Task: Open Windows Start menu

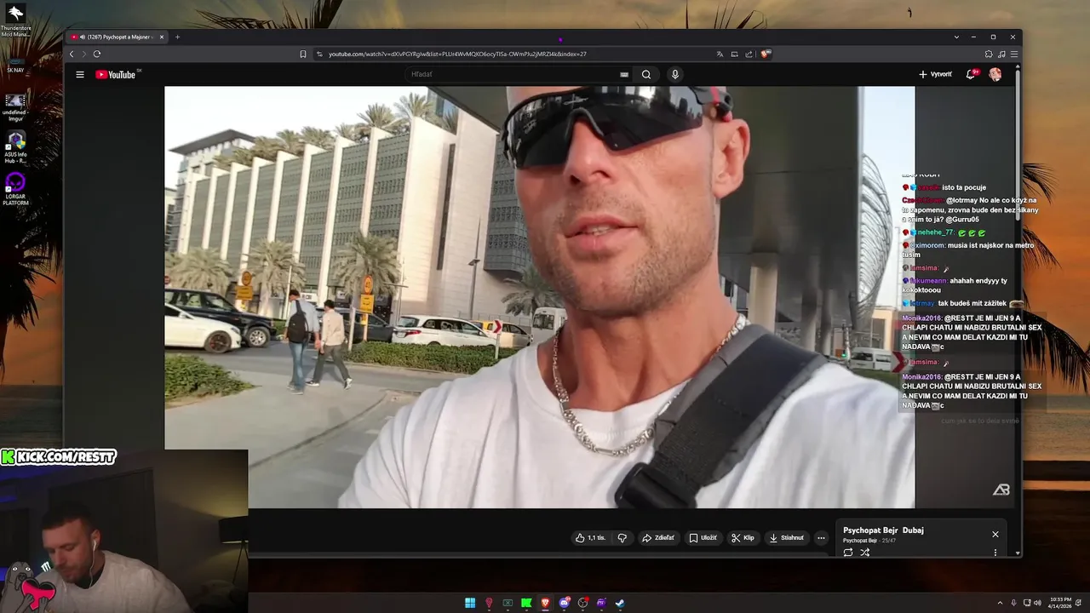Action: coord(470,603)
